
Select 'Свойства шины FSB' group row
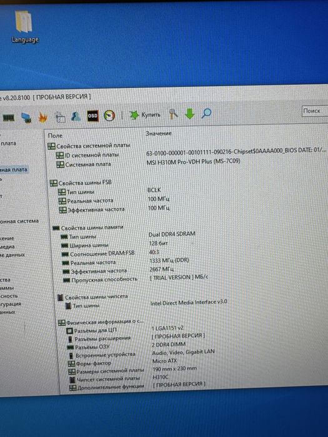pyautogui.click(x=81, y=183)
